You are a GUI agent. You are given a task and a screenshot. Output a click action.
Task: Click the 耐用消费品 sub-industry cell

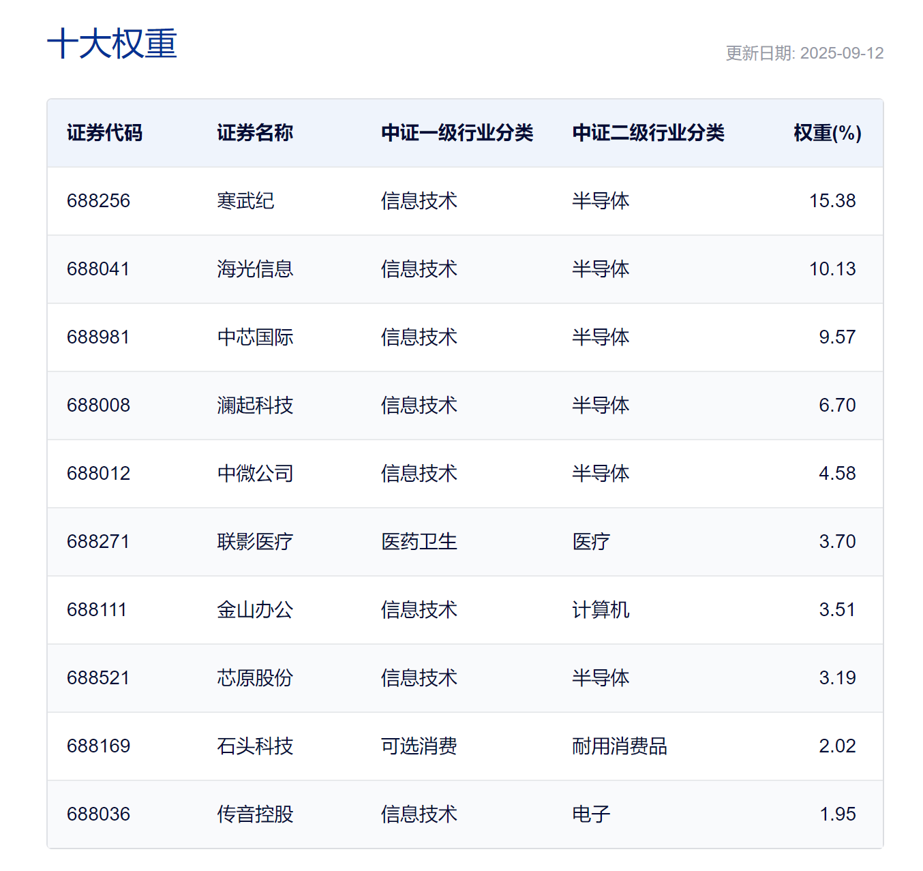[x=620, y=746]
